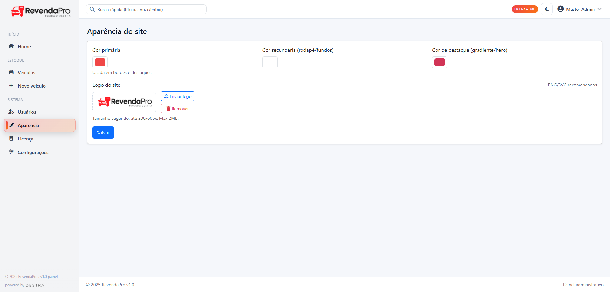Viewport: 610px width, 292px height.
Task: Open the Cor primária color picker
Action: click(x=100, y=62)
